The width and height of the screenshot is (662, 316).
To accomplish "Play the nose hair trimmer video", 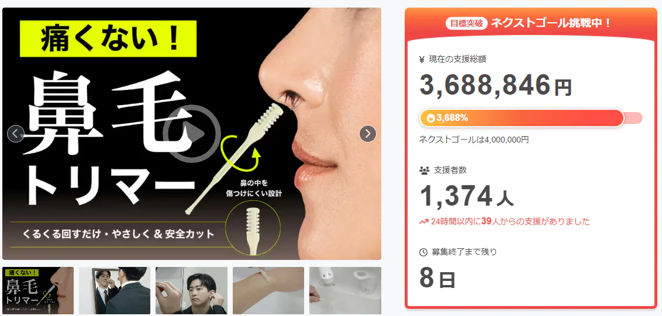I will (x=192, y=134).
